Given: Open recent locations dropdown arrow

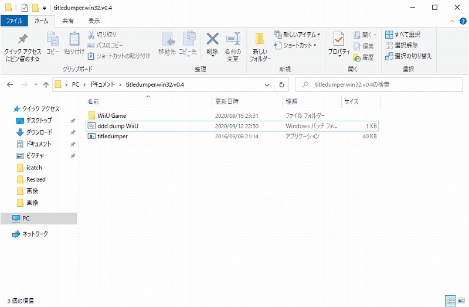Looking at the screenshot, I should pyautogui.click(x=36, y=84).
